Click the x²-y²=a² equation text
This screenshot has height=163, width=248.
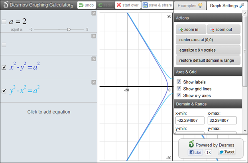[25, 66]
